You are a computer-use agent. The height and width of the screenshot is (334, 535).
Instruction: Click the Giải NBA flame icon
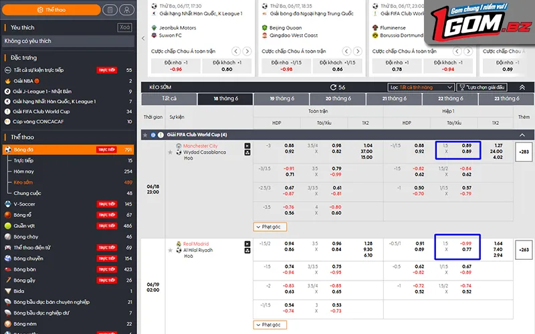(7, 81)
